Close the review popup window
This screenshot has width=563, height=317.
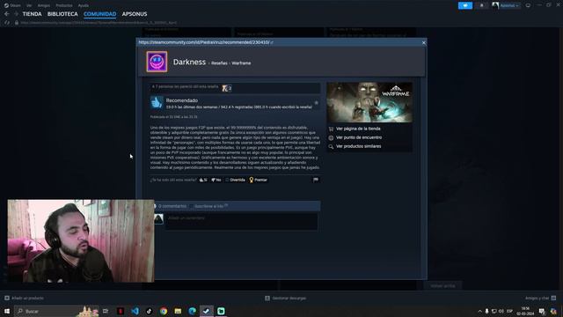coord(424,43)
